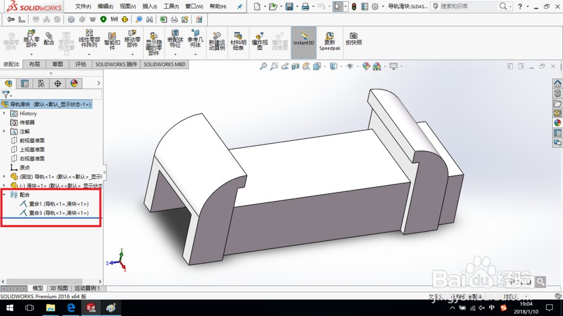Expand the History folder node
Viewport: 563px width, 316px height.
(x=4, y=114)
